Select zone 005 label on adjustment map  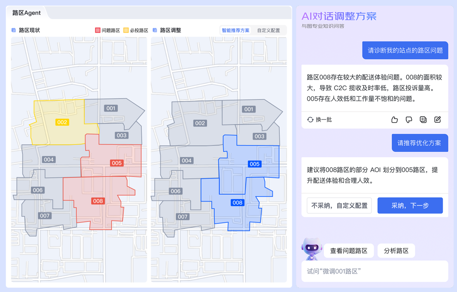pyautogui.click(x=254, y=164)
